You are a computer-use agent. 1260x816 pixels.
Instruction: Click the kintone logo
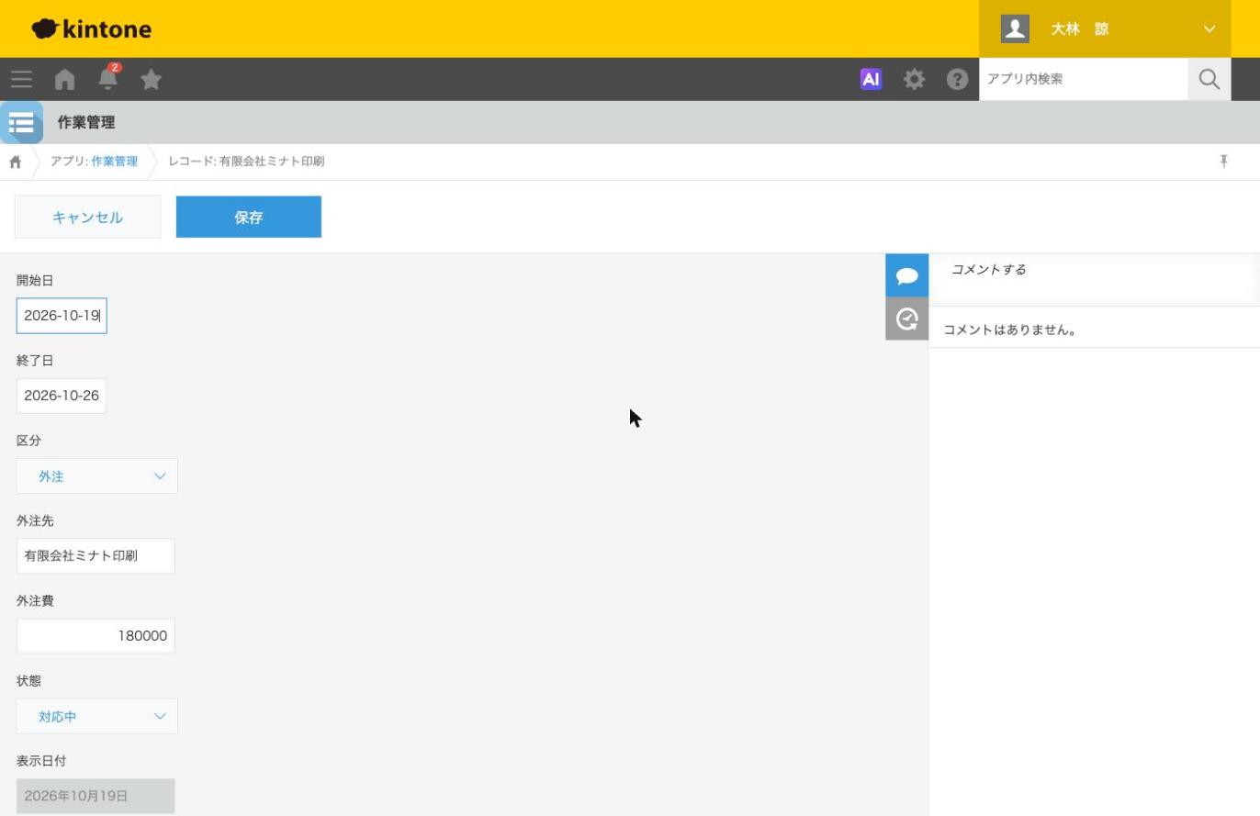pyautogui.click(x=91, y=28)
